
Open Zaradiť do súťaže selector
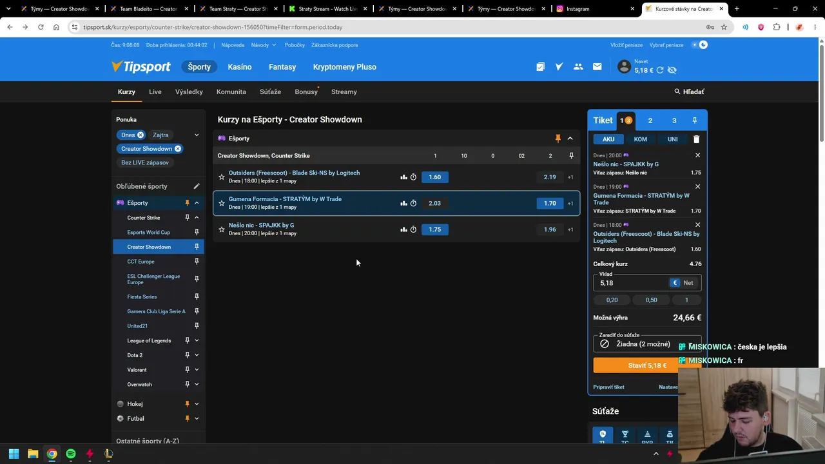click(x=647, y=344)
